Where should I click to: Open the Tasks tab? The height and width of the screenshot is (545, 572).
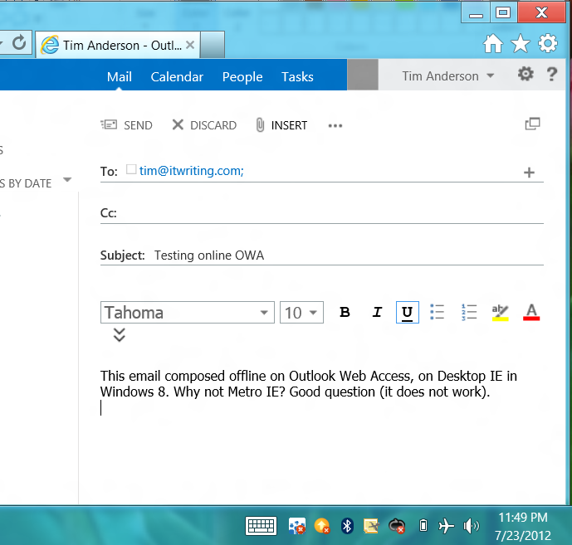[x=297, y=76]
